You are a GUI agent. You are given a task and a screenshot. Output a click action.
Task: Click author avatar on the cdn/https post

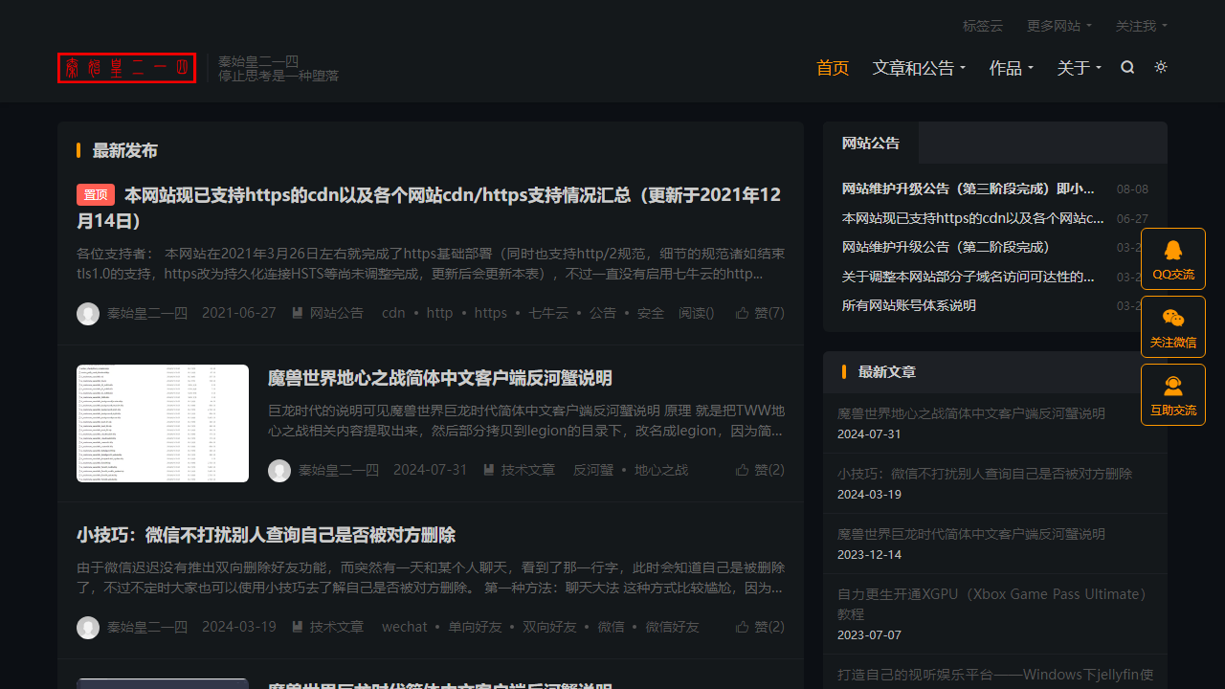88,314
